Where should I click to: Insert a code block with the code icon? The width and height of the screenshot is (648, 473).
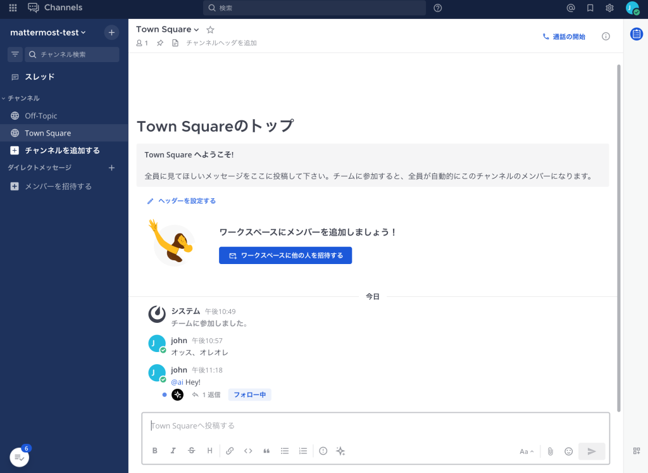point(248,451)
